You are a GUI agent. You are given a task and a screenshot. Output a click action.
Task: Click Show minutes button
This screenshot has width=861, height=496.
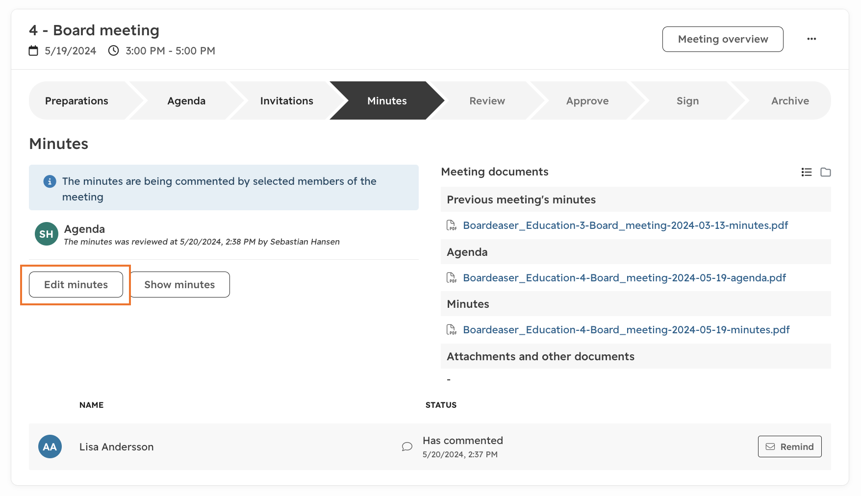coord(179,285)
